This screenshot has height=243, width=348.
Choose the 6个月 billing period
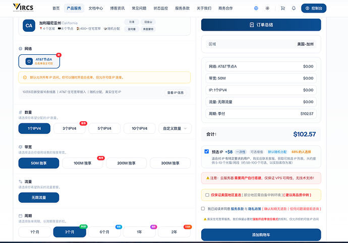coord(104,232)
